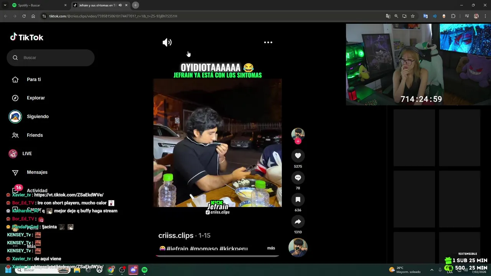Share the video using the arrow icon

pyautogui.click(x=298, y=222)
